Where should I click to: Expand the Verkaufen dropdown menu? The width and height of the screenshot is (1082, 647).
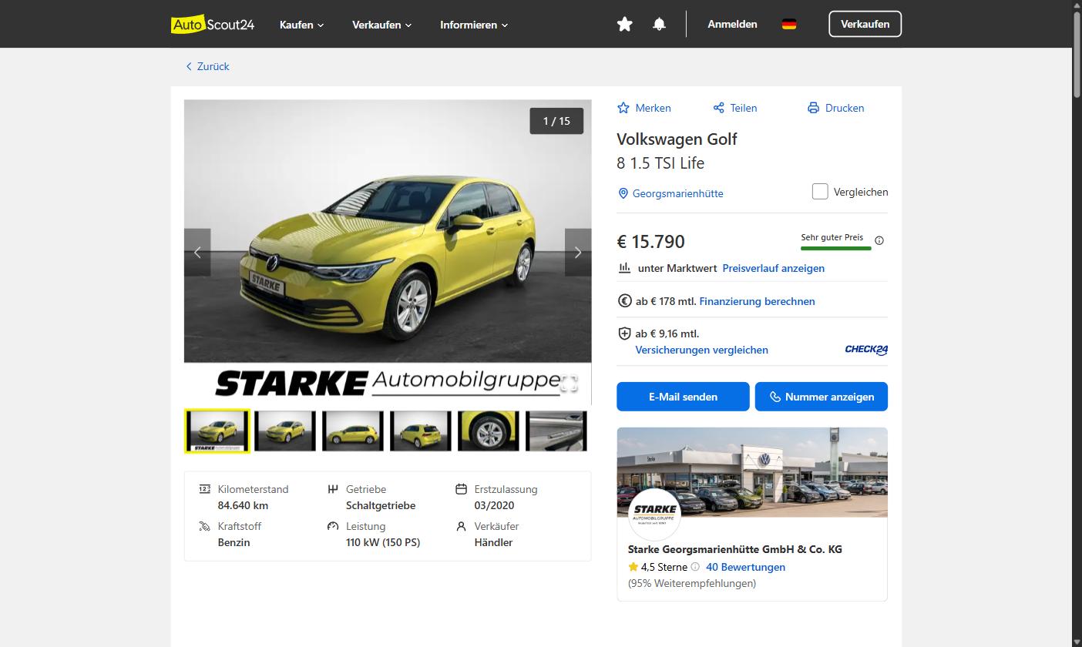coord(381,25)
